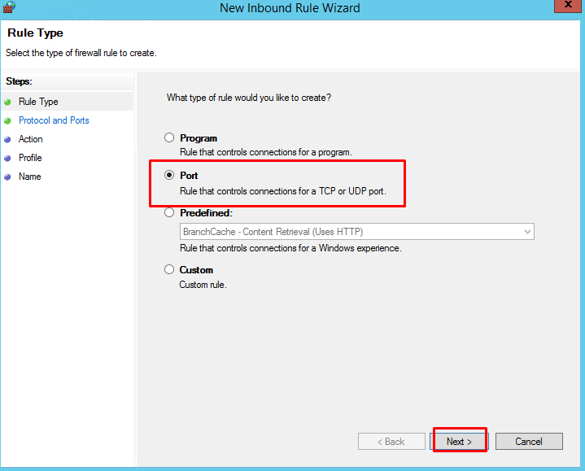Choose the Predefined radio option

[x=169, y=212]
